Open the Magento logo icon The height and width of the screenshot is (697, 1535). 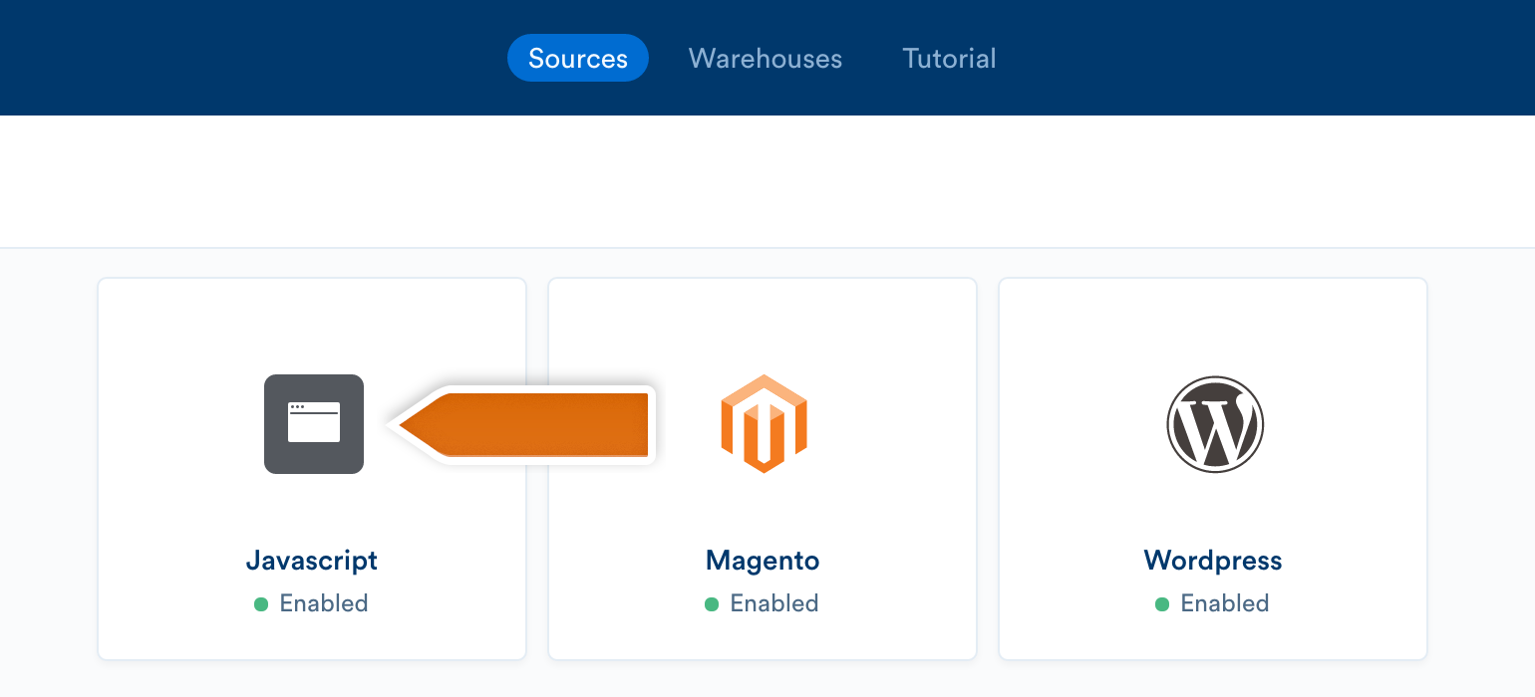click(764, 424)
